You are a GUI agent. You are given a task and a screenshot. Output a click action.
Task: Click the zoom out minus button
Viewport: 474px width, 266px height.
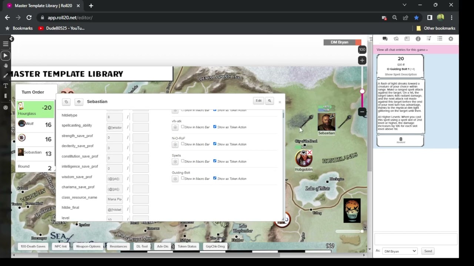(x=362, y=112)
